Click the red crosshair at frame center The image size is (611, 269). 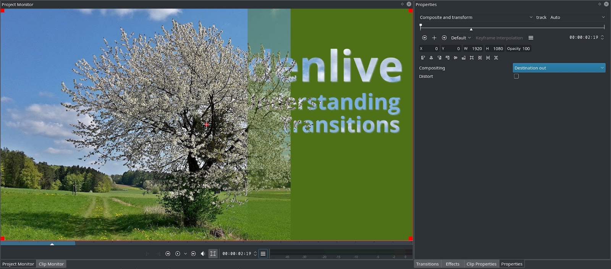click(x=206, y=125)
